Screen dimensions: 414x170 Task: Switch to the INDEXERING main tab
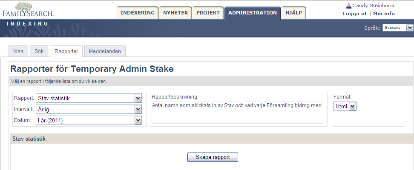137,13
